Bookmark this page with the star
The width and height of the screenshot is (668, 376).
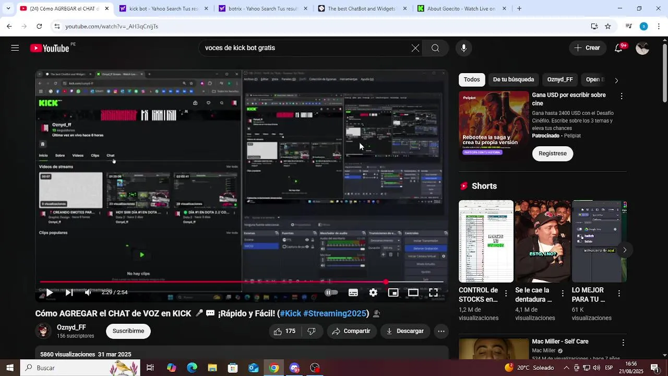click(x=607, y=26)
